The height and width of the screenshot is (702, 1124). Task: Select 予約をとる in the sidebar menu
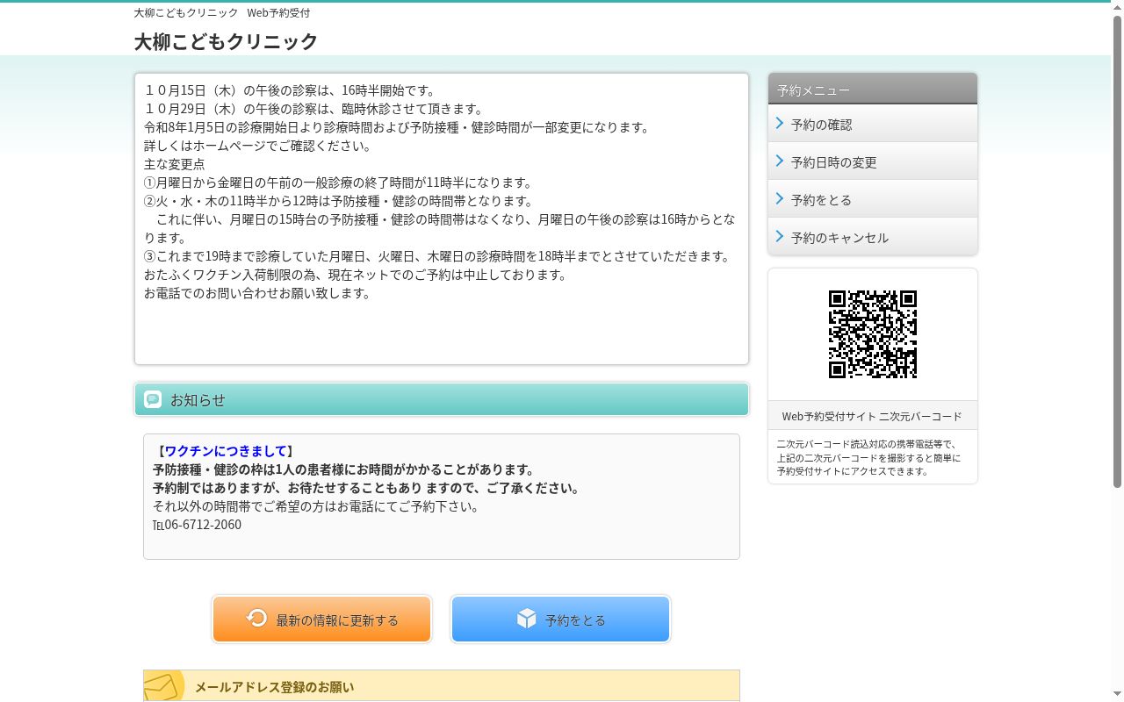(873, 199)
